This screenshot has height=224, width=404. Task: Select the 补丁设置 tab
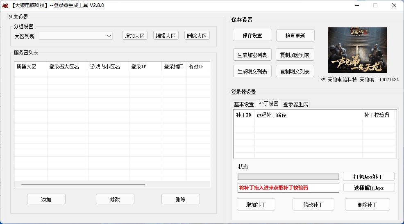(x=268, y=104)
